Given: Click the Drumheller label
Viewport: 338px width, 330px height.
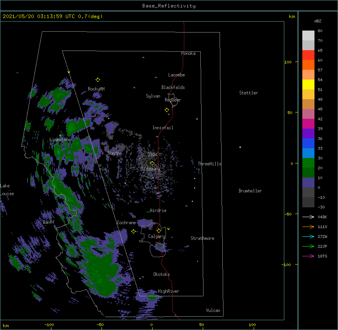Looking at the screenshot, I should coord(250,191).
